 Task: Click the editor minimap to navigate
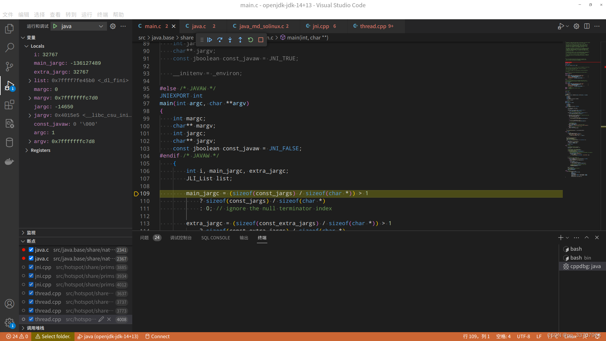tap(582, 111)
